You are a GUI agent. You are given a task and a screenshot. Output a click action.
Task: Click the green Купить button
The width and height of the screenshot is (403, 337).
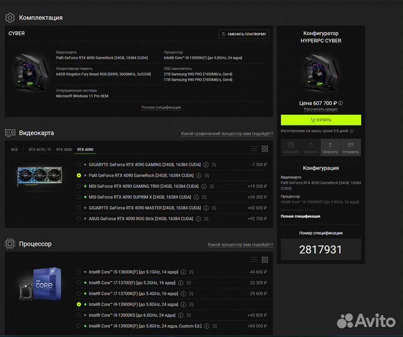pos(321,120)
